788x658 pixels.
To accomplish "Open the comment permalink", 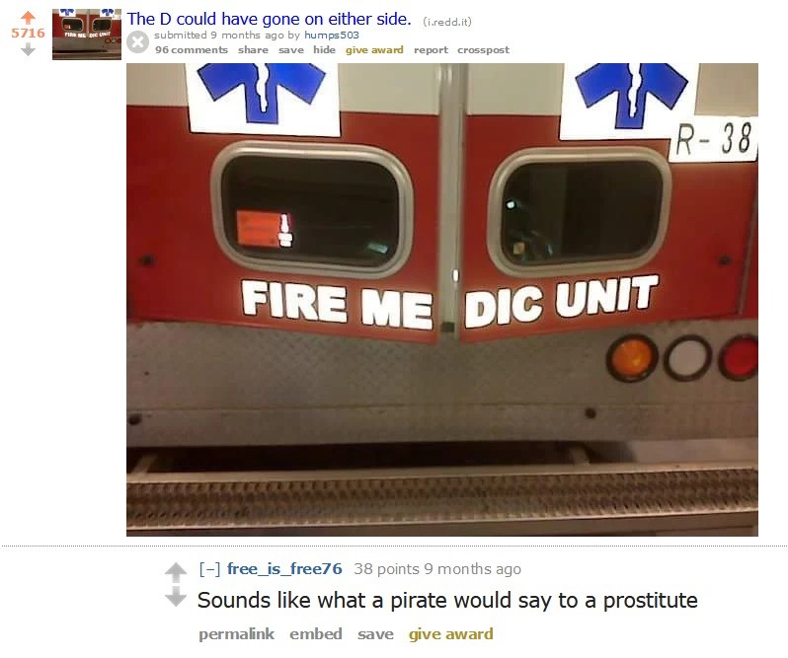I will (x=237, y=634).
